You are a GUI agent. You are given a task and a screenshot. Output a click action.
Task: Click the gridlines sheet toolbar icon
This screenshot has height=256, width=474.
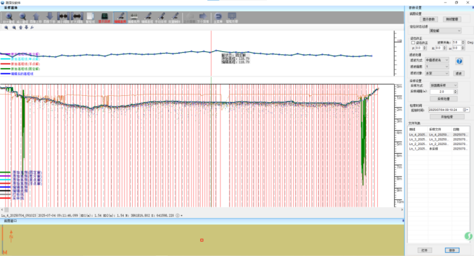[90, 18]
